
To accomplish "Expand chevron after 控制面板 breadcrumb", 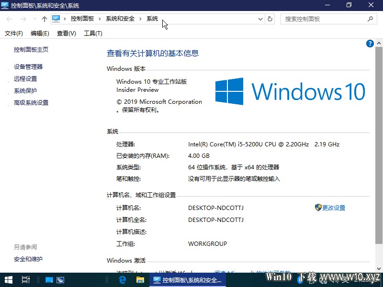I will coord(100,19).
